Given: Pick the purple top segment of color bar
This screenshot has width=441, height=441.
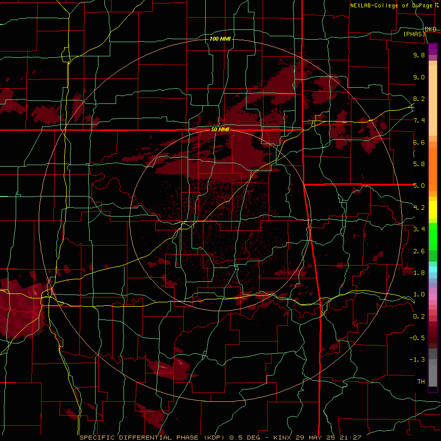Looking at the screenshot, I should coord(433,49).
